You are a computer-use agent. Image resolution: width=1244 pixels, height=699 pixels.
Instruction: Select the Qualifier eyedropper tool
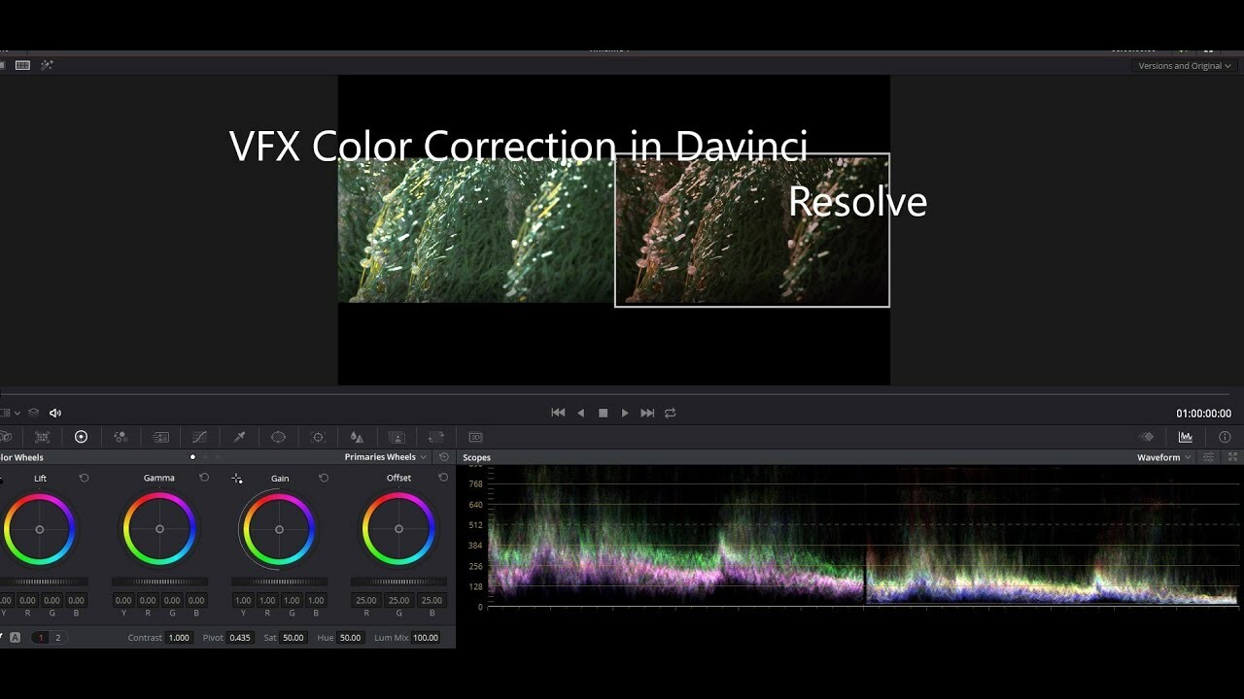[239, 437]
